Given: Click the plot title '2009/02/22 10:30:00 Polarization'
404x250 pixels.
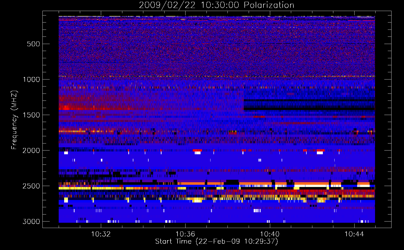Looking at the screenshot, I should 216,5.
